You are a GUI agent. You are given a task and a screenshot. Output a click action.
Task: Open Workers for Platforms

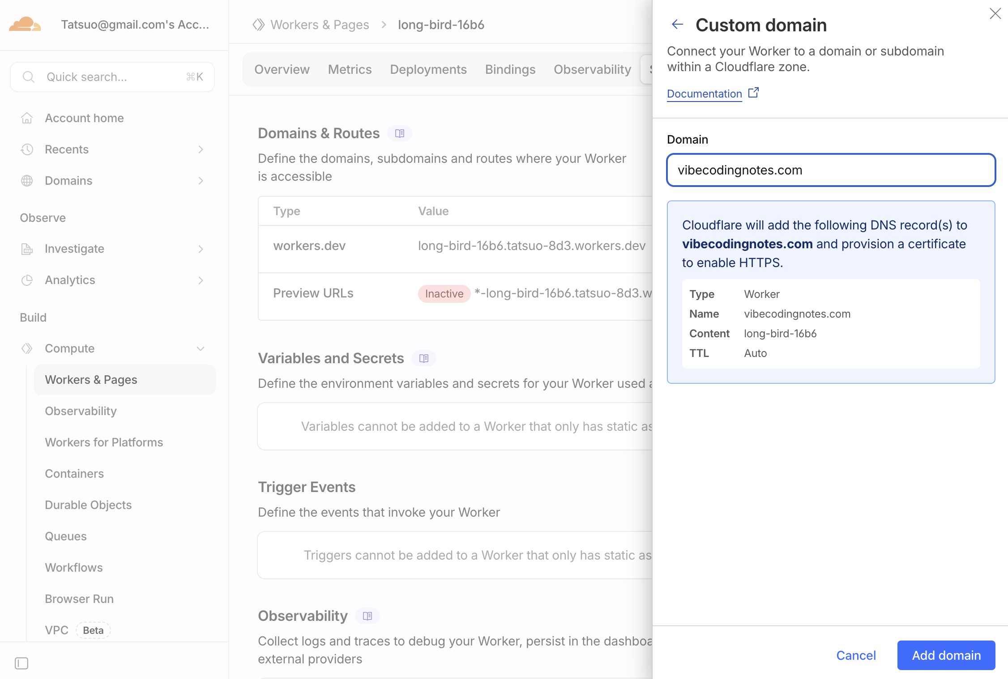(x=104, y=442)
